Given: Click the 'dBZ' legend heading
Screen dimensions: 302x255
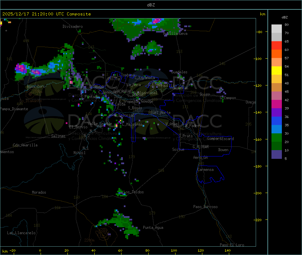Looking at the screenshot, I should (x=285, y=17).
